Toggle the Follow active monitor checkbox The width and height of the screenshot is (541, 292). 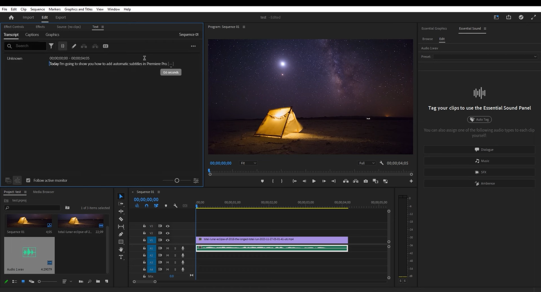(x=28, y=180)
